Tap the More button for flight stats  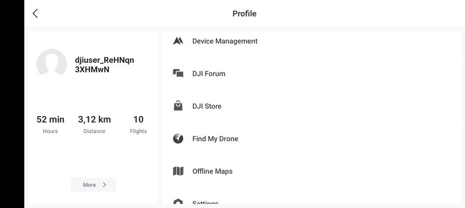click(93, 185)
